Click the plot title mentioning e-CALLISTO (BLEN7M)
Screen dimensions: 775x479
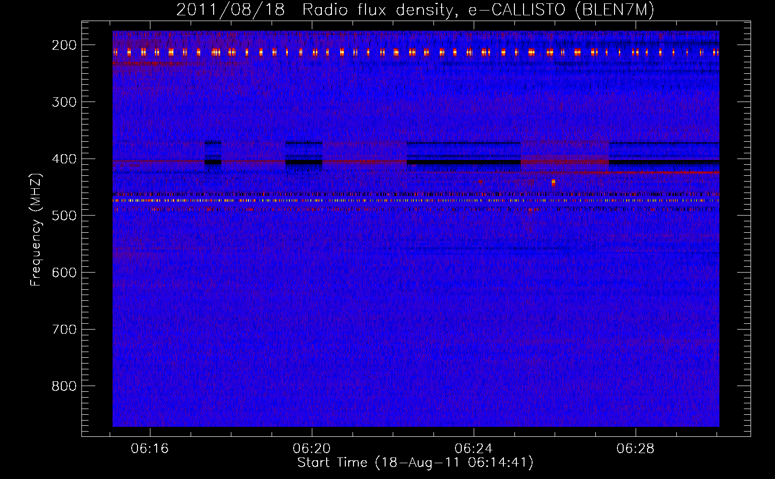(415, 10)
